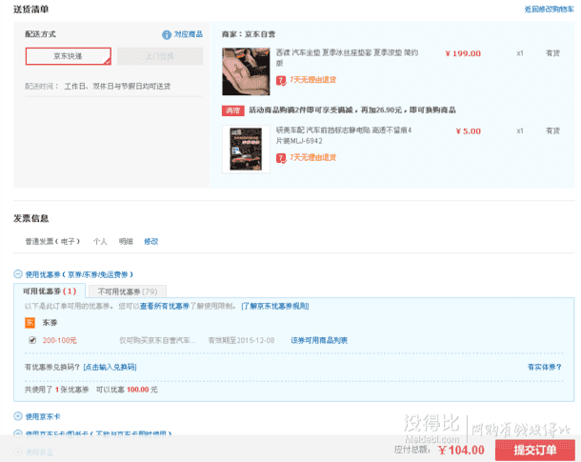Select 上门自提 pickup option
This screenshot has width=581, height=462.
(160, 56)
